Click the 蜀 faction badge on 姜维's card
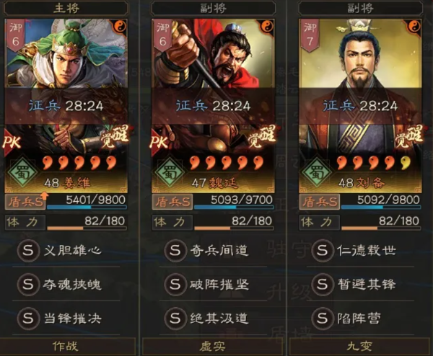Viewport: 433px width, 356px height. (x=22, y=172)
